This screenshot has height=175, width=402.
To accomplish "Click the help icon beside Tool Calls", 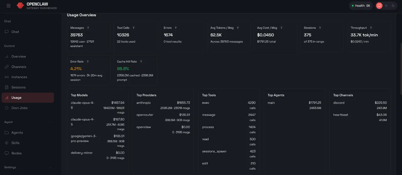I will click(x=133, y=28).
